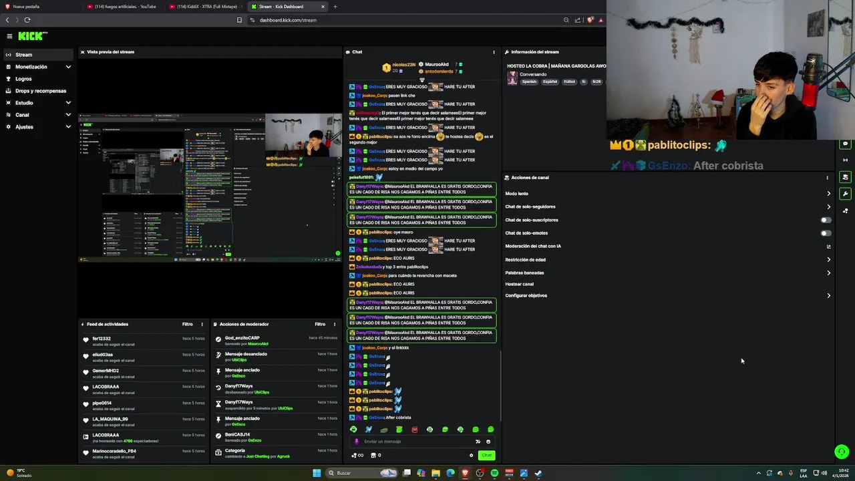
Task: Click the channel points infinity icon
Action: [x=357, y=456]
